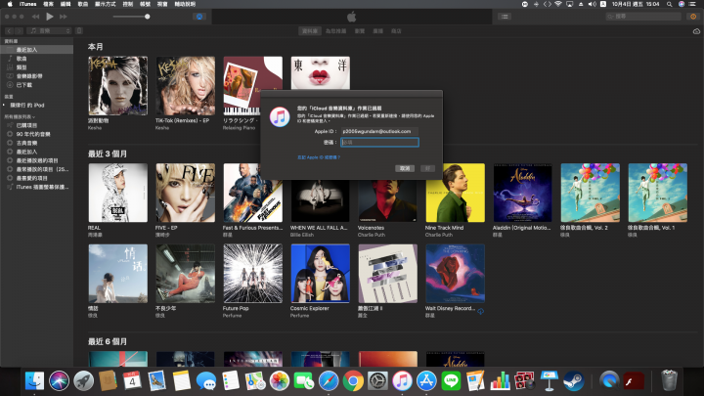Click the Spotlight search icon in menu bar
This screenshot has width=704, height=396.
(x=670, y=4)
